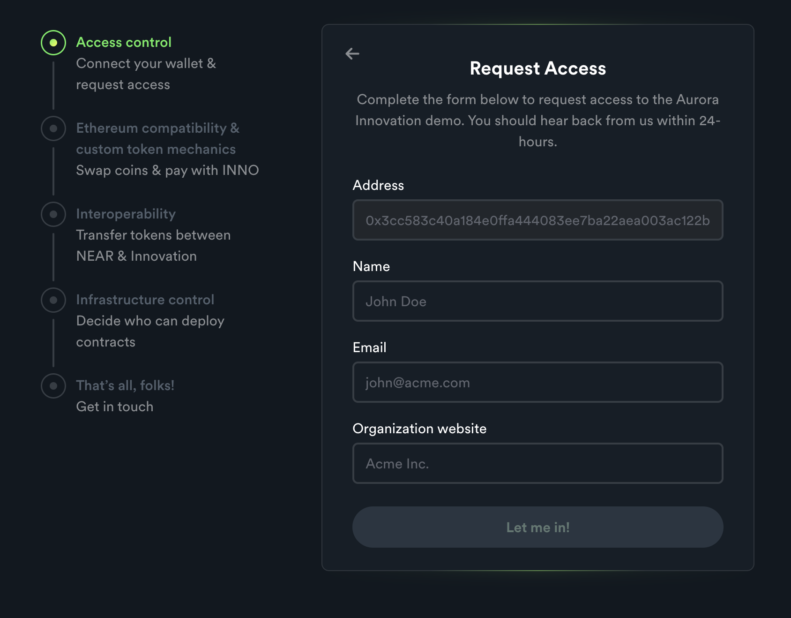Image resolution: width=791 pixels, height=618 pixels.
Task: Click the Organization website label
Action: pos(419,429)
